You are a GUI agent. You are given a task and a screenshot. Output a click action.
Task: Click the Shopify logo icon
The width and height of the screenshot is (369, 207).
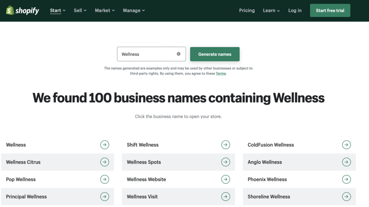pos(10,10)
